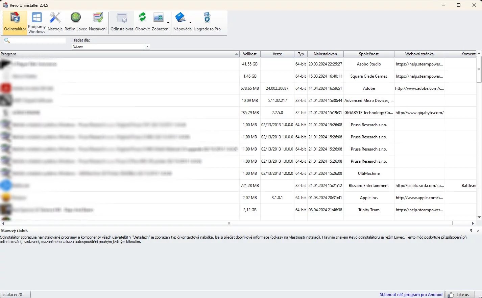Select the program icon in GIGABYTE Technology row
The height and width of the screenshot is (298, 482).
click(6, 113)
